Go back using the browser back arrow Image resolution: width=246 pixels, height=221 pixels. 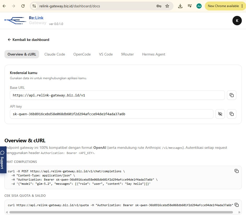4,6
